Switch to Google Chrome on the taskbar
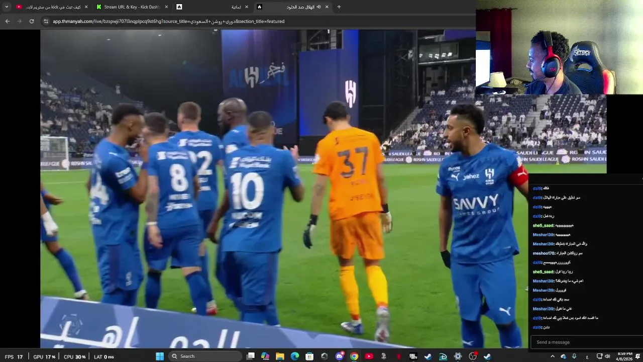Screen dimensions: 643x362 point(354,356)
